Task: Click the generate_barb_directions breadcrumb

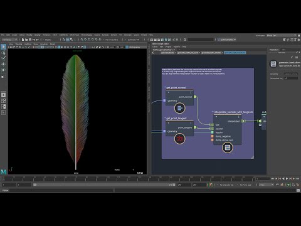Action: [x=235, y=53]
